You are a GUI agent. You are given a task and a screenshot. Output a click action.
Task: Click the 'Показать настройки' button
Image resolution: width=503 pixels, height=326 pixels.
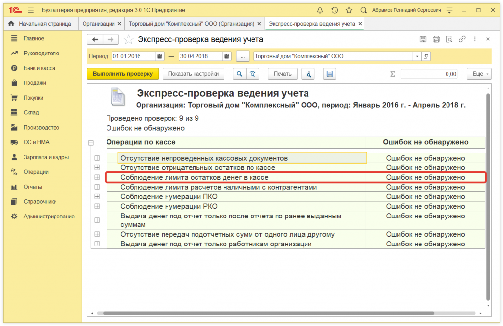(x=193, y=74)
